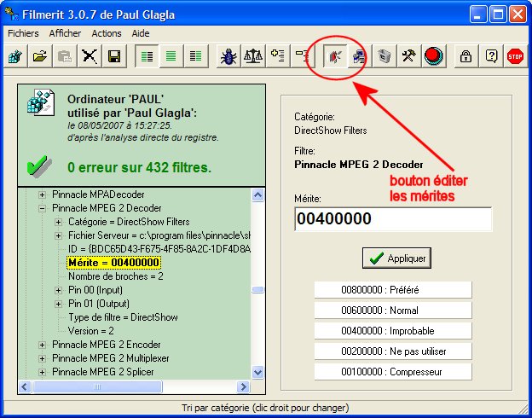Click the tree's vertical scrollbar up arrow

click(257, 195)
